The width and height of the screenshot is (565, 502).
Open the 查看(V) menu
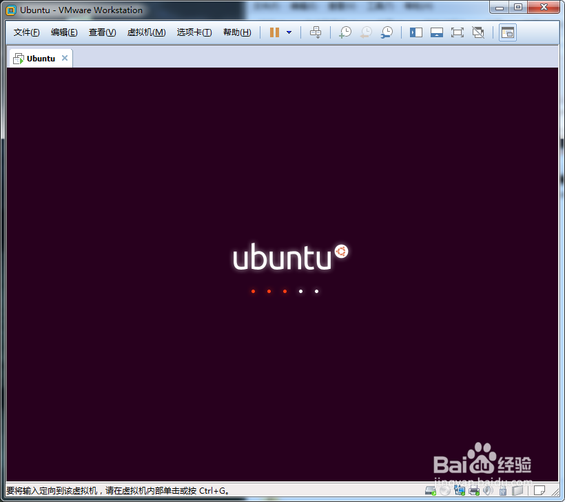tap(103, 32)
